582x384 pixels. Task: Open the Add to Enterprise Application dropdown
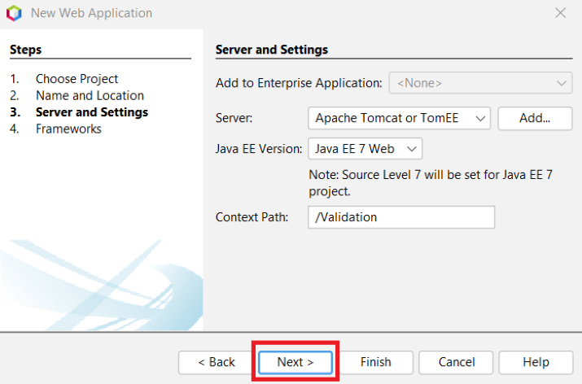(480, 83)
